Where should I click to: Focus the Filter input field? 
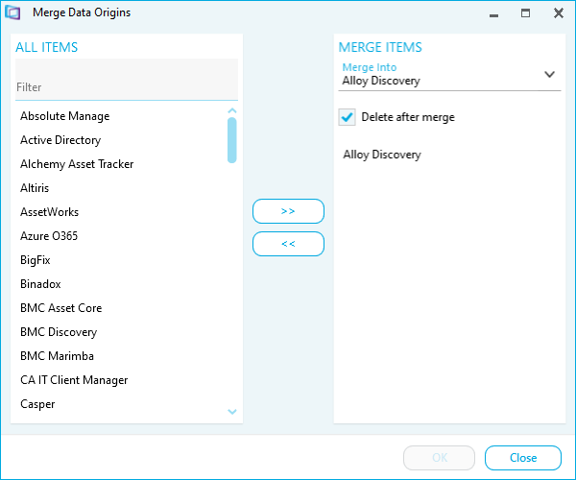coord(127,80)
